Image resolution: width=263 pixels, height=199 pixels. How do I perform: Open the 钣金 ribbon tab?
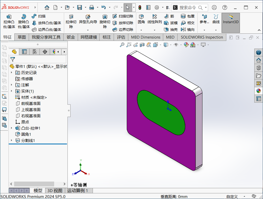[71, 37]
